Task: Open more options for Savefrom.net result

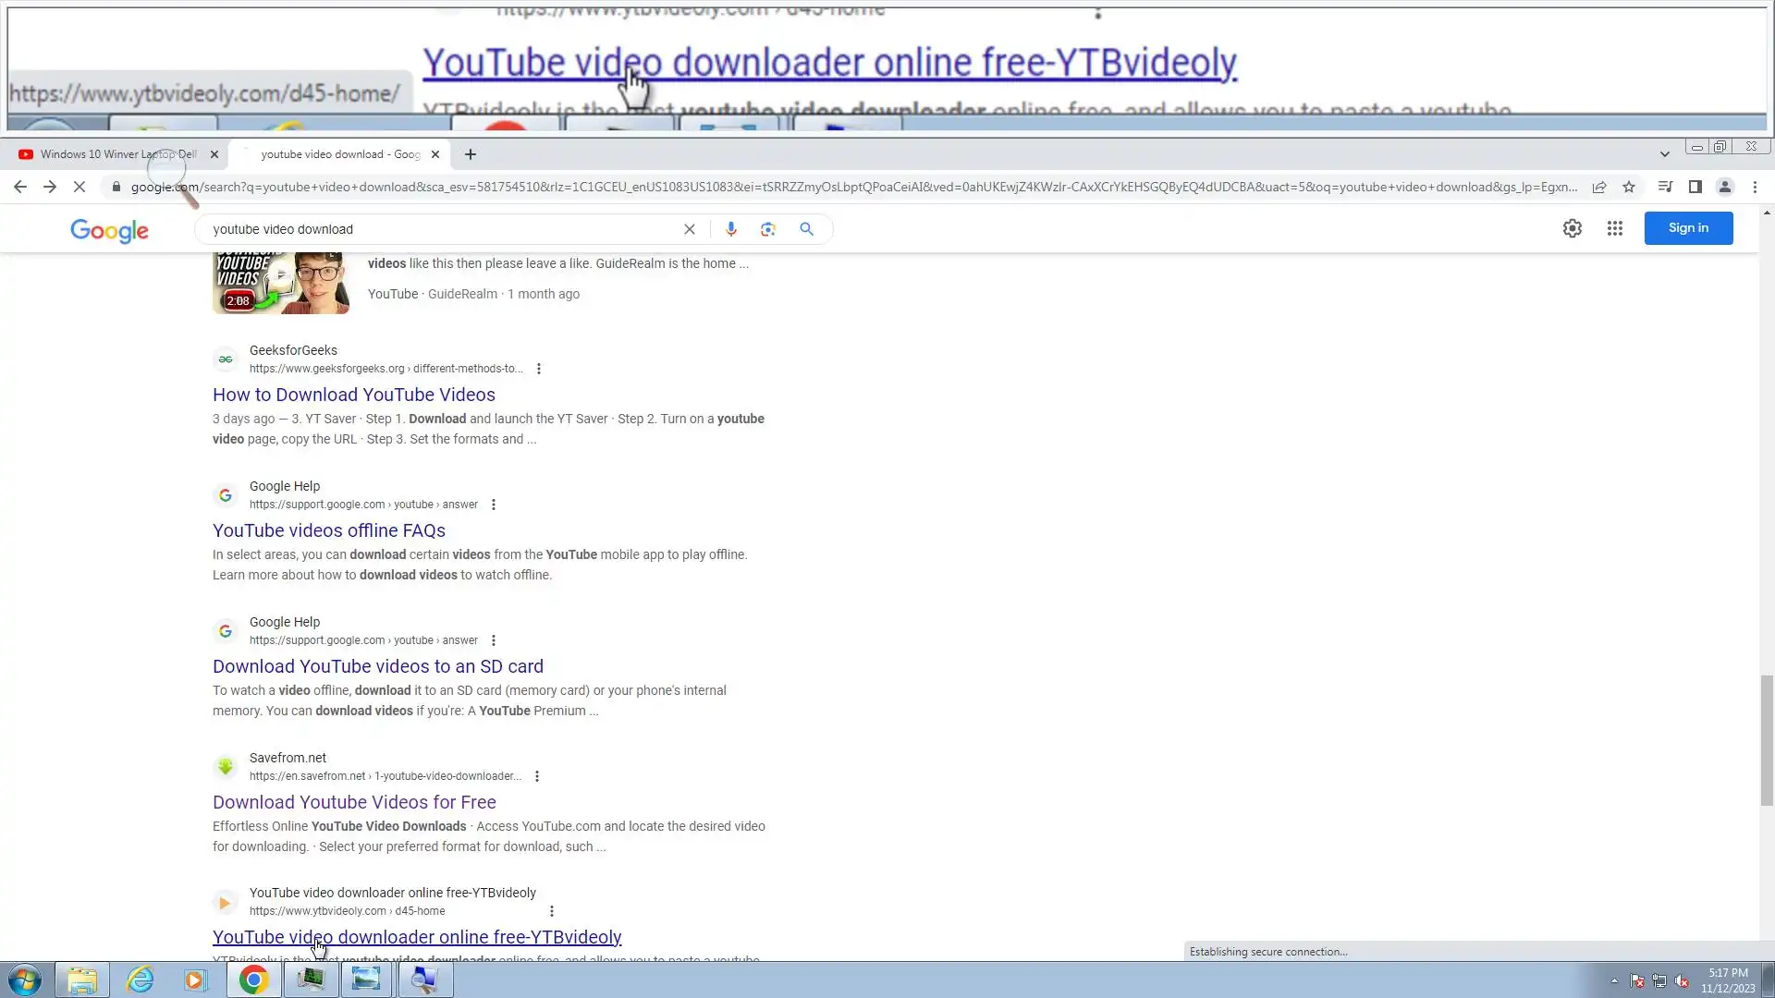Action: pos(537,776)
